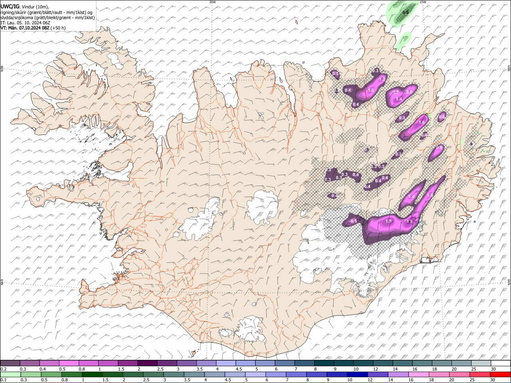511x383 pixels.
Task: Click the value label inside the green rain cell
Action: pos(406,12)
